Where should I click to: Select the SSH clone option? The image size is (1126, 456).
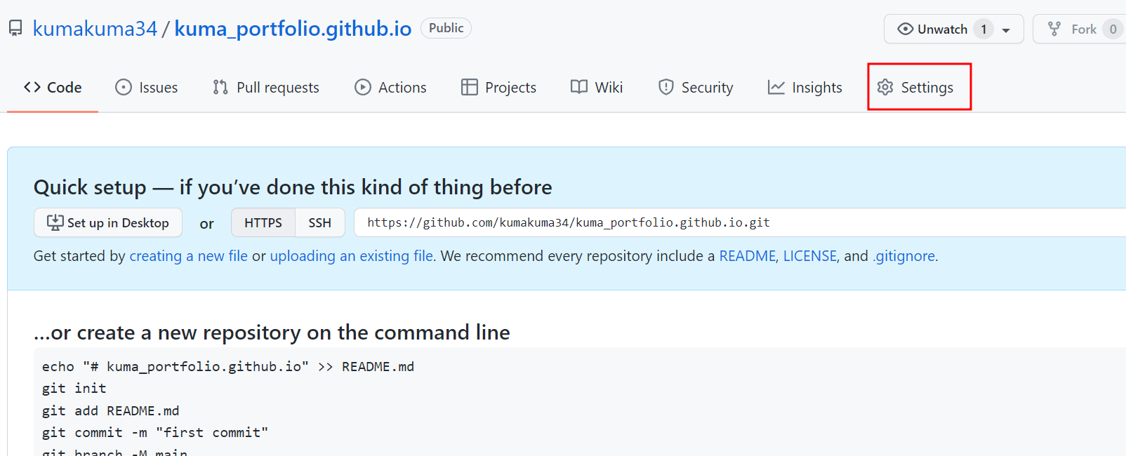pos(319,222)
